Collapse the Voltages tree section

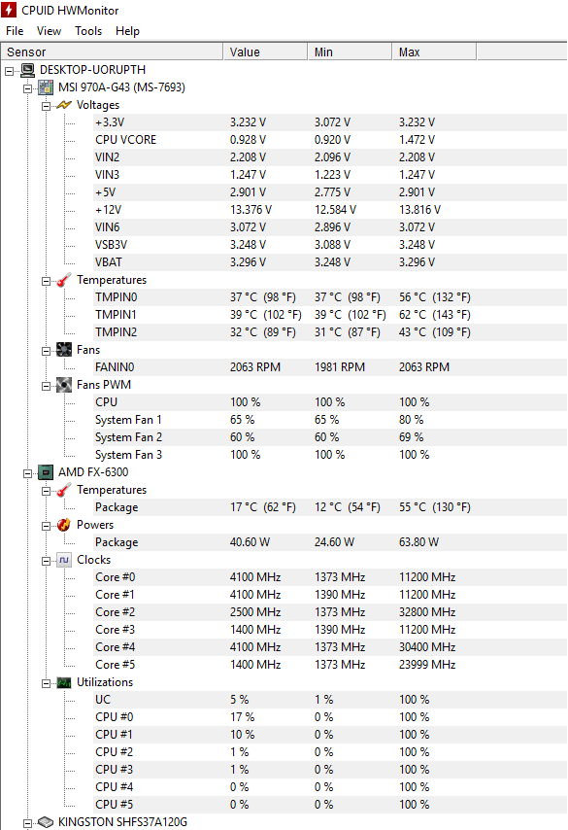[46, 106]
